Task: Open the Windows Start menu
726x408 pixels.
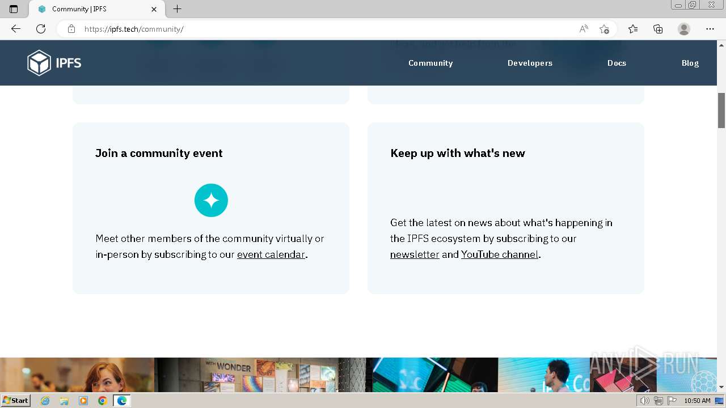Action: (16, 401)
